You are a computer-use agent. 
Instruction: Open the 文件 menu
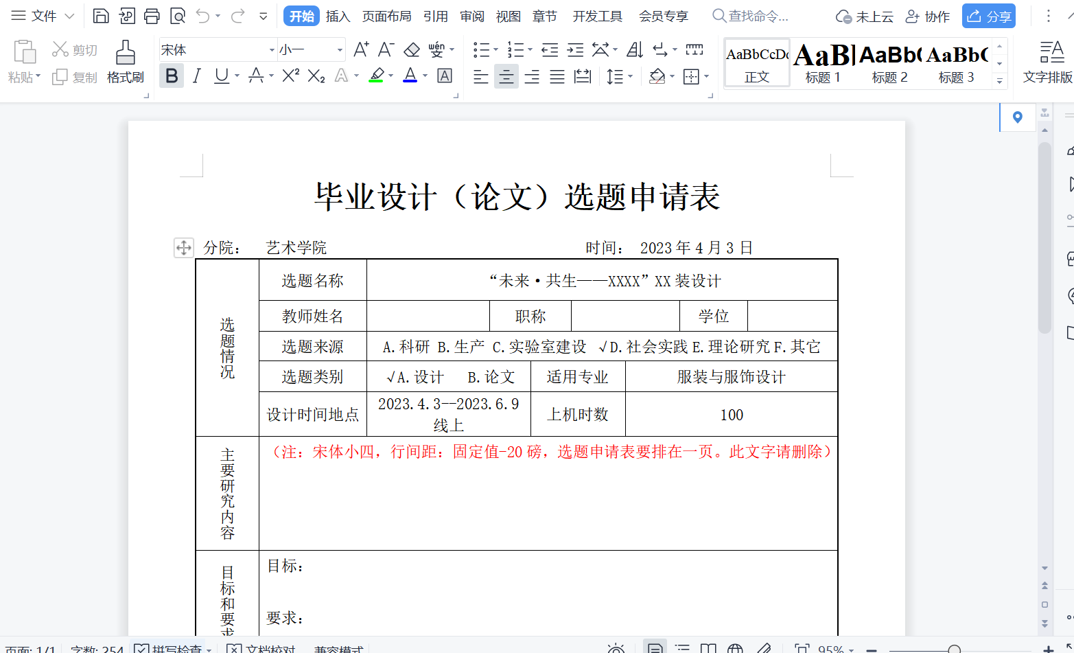click(43, 16)
